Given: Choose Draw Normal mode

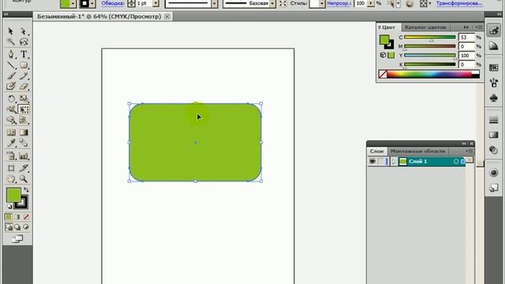Looking at the screenshot, I should [x=9, y=227].
